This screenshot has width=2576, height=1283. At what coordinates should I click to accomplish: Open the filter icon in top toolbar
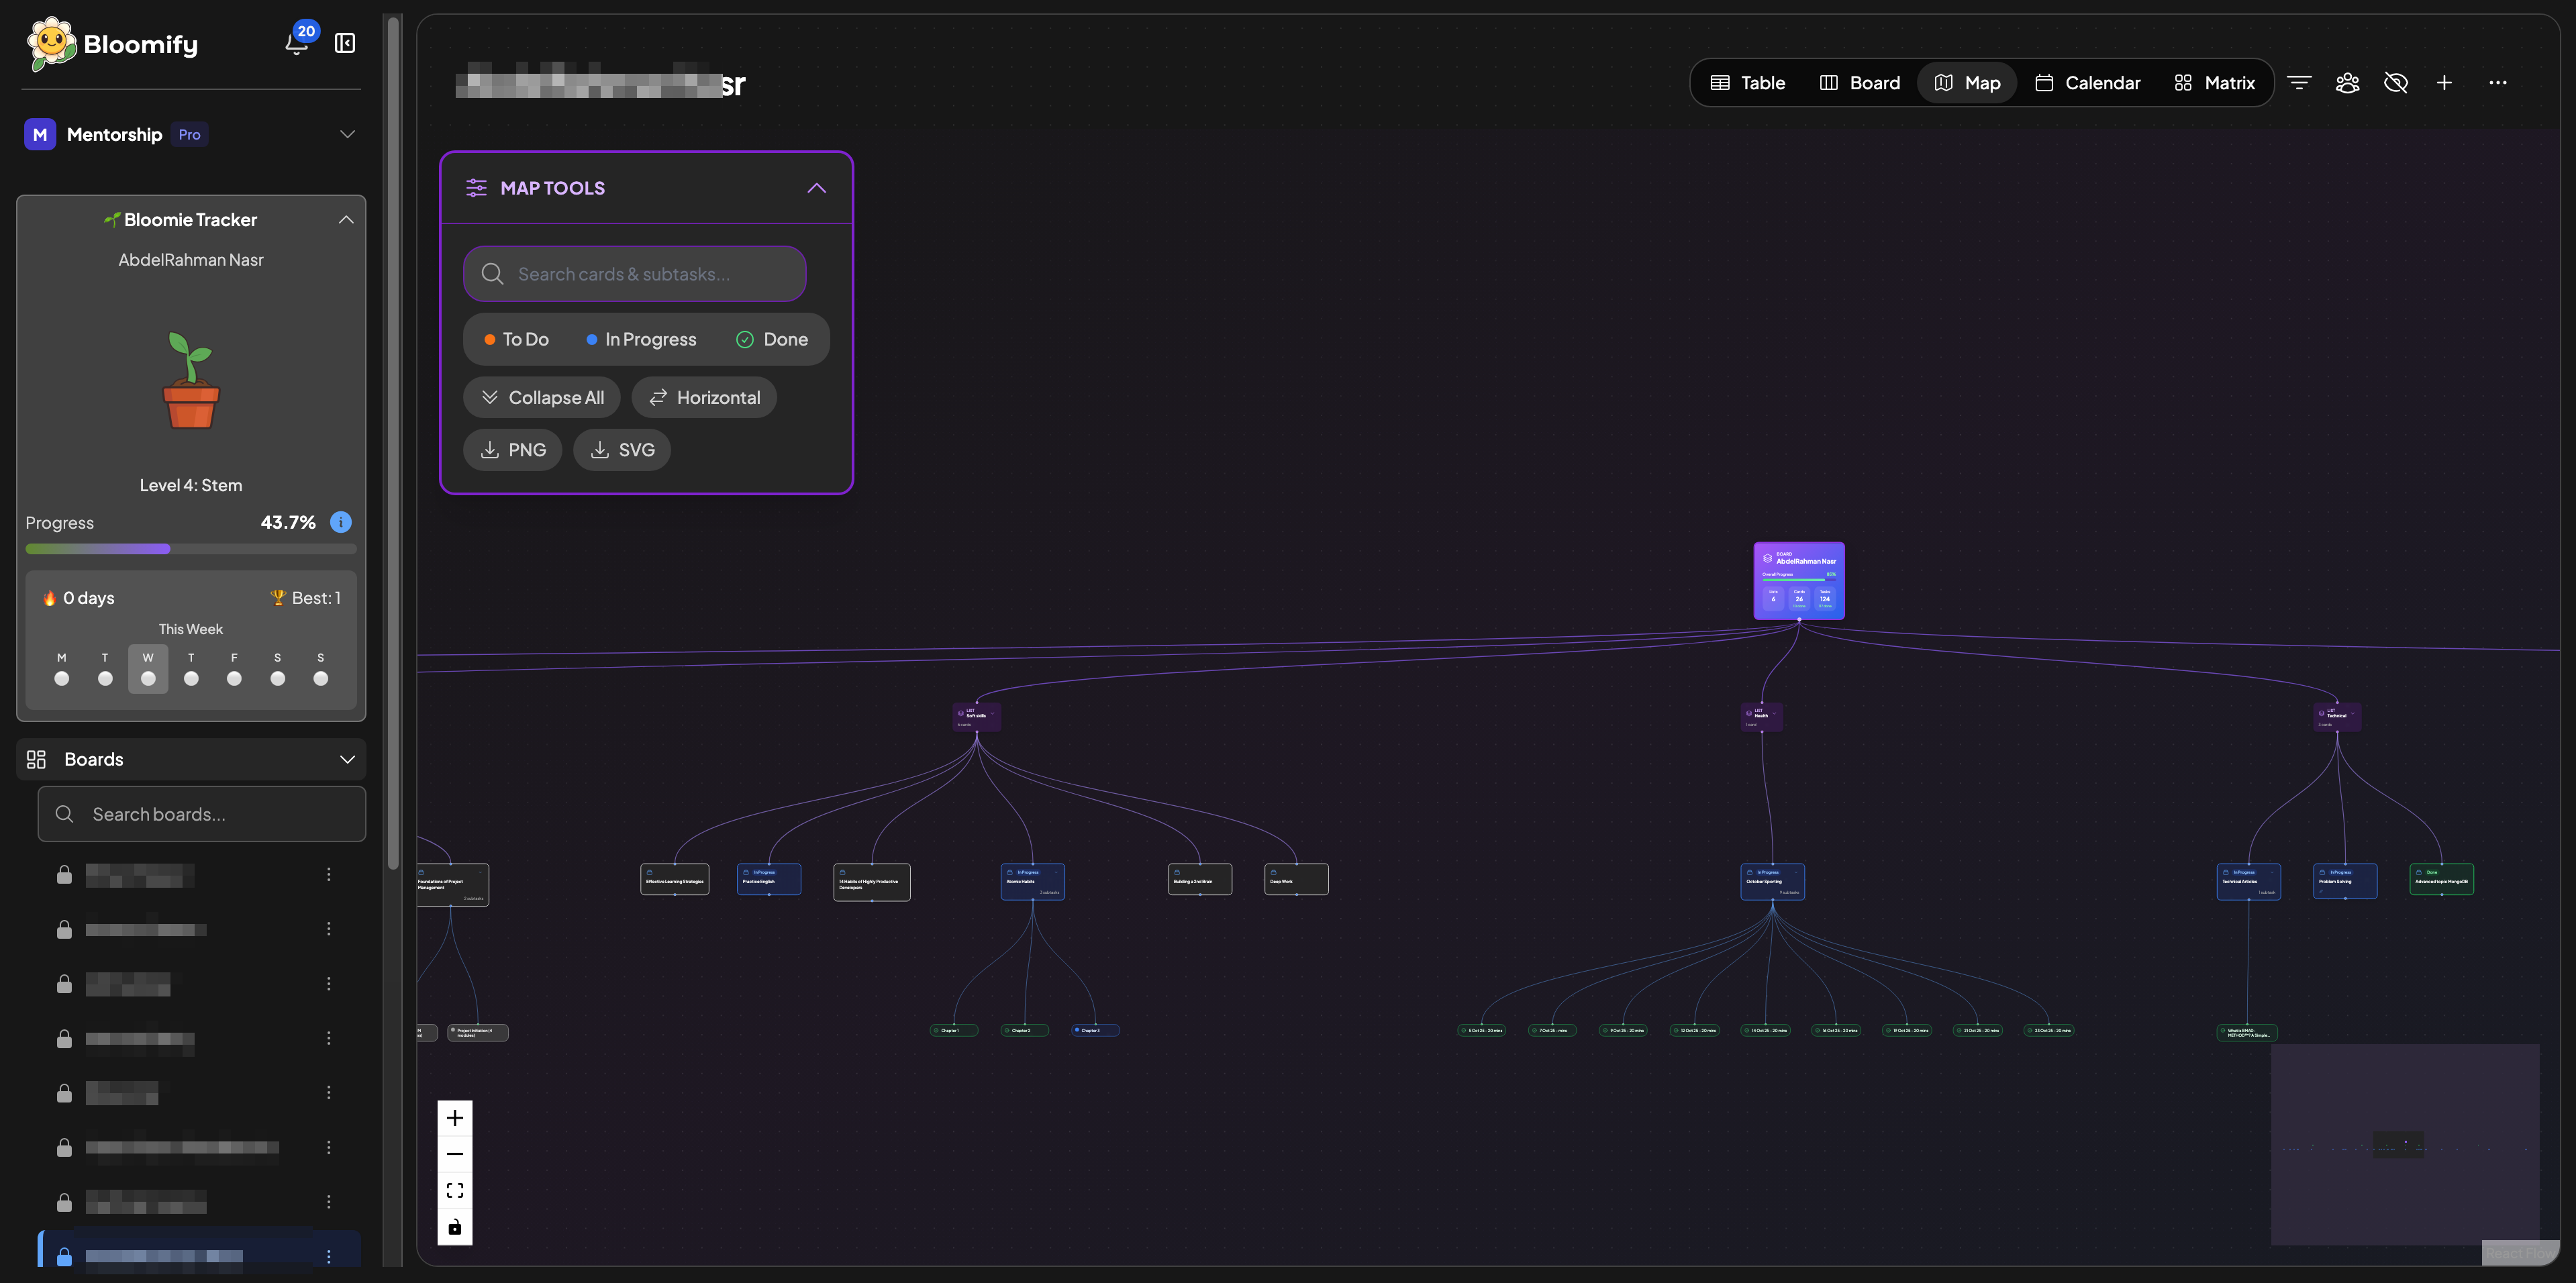point(2299,83)
